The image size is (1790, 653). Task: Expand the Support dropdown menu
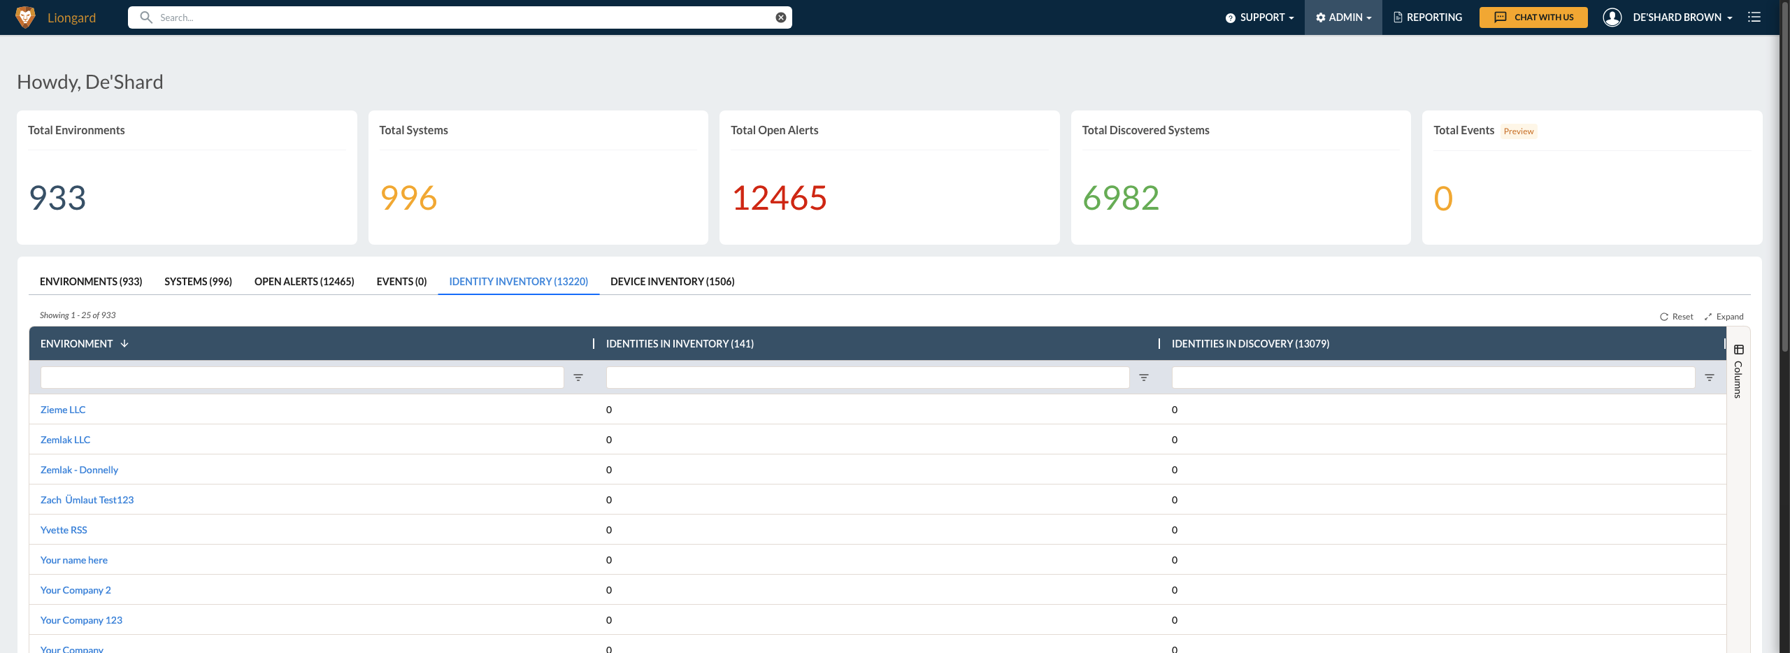1260,17
